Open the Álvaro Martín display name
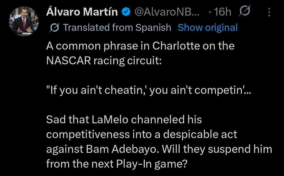The width and height of the screenshot is (284, 176). [x=82, y=12]
